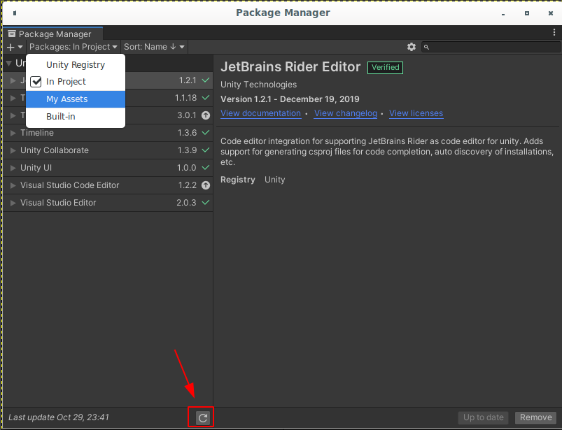Choose Unity Registry from the menu
The image size is (562, 430).
click(x=75, y=65)
